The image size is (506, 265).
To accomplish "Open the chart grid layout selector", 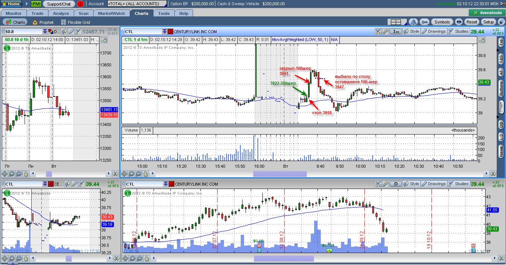I will (397, 22).
